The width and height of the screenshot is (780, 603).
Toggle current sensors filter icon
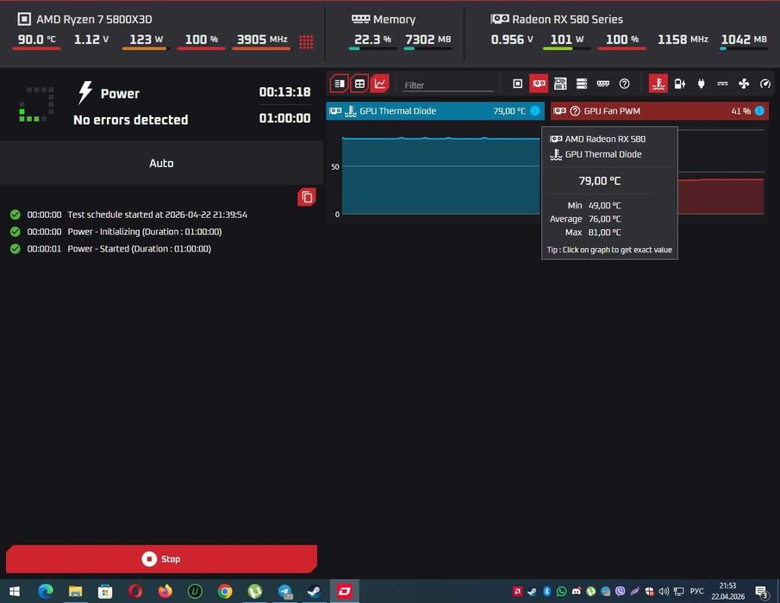click(722, 84)
